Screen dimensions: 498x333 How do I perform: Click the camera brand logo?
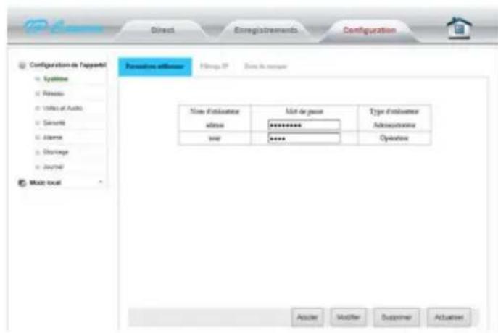coord(64,28)
